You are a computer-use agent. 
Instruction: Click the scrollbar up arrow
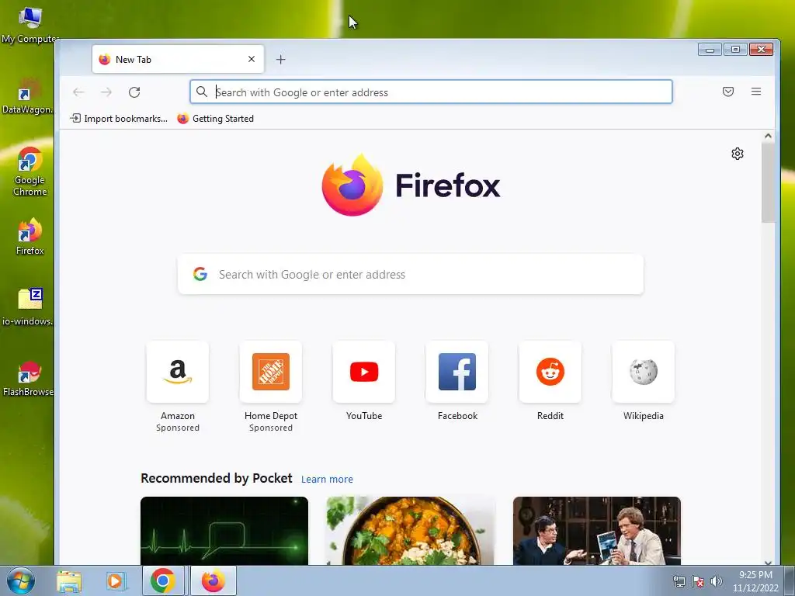click(x=768, y=136)
